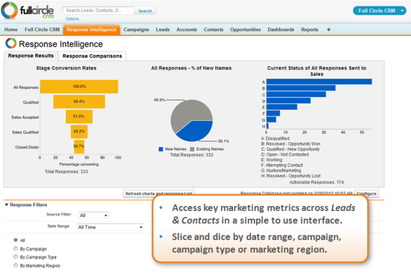
Task: Open the Accounts tab
Action: tap(187, 29)
